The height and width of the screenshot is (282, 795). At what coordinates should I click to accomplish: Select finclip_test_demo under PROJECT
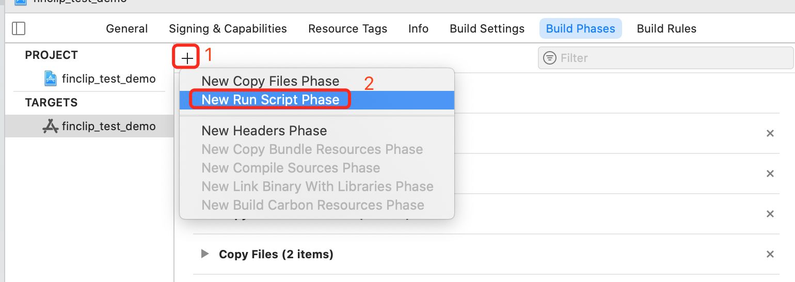point(108,79)
